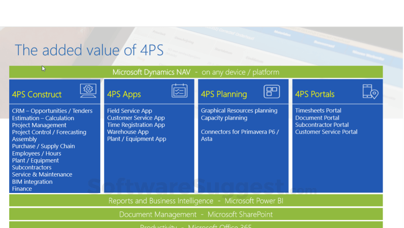Image resolution: width=404 pixels, height=228 pixels.
Task: Click 'Time Registration App' line
Action: (136, 125)
